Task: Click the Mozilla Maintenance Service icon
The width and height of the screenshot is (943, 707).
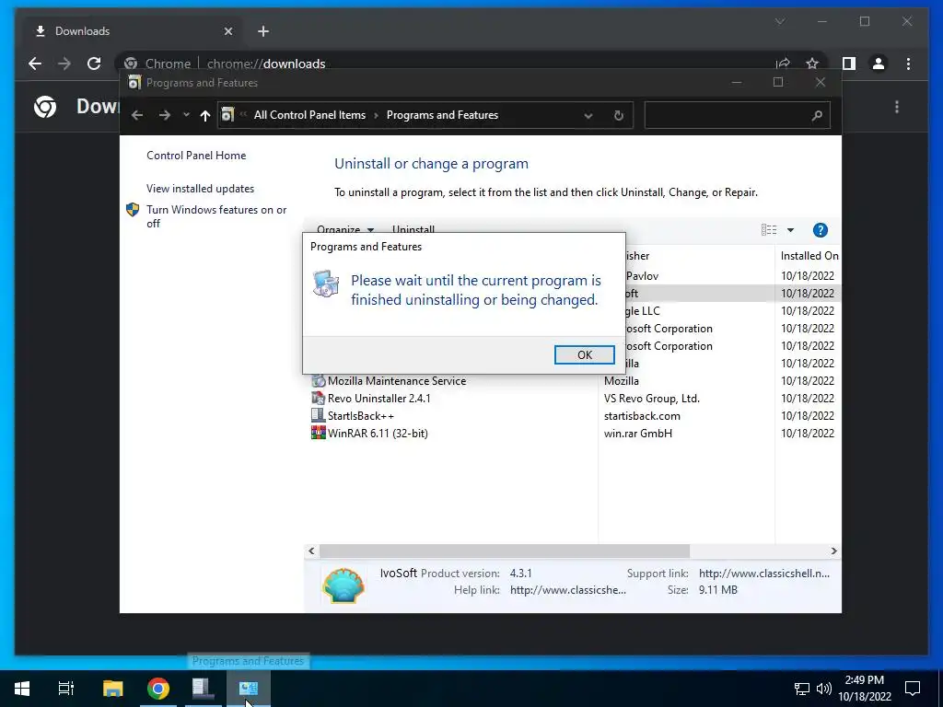Action: pyautogui.click(x=318, y=380)
